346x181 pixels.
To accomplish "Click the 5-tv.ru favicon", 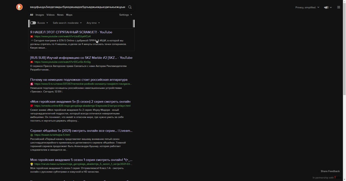I will point(32,84).
